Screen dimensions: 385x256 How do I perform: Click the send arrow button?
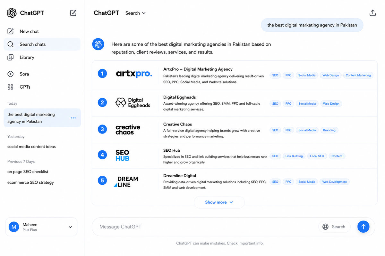coord(364,227)
